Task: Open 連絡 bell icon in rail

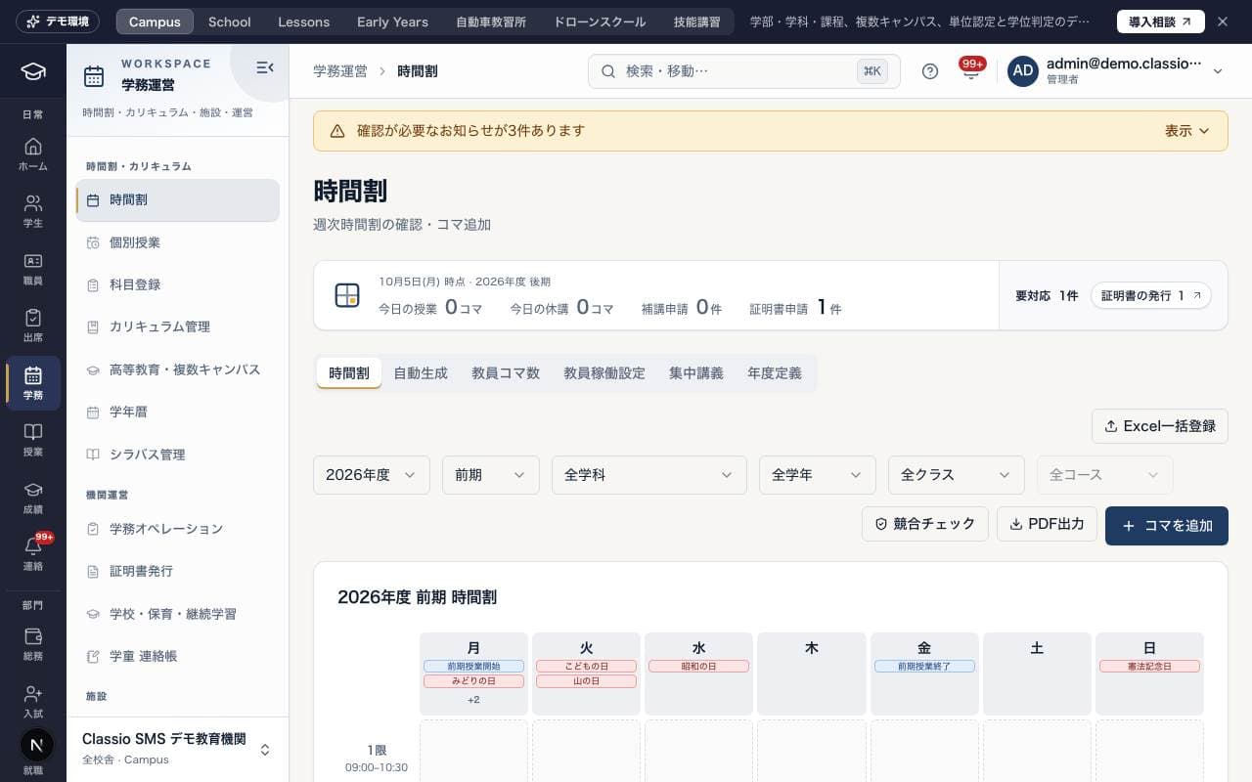Action: (33, 554)
